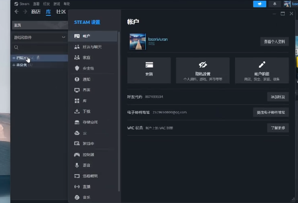Click the user avatar in top bar
Viewport: 298px width, 203px height.
click(287, 4)
